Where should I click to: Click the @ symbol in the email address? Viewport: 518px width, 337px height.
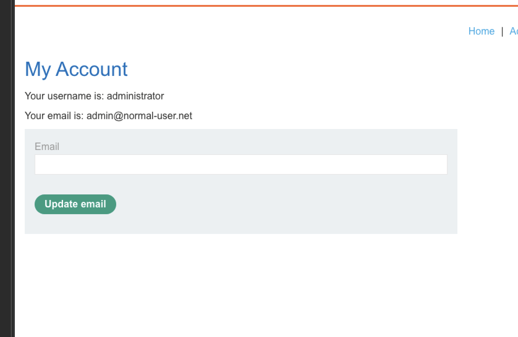pos(119,116)
